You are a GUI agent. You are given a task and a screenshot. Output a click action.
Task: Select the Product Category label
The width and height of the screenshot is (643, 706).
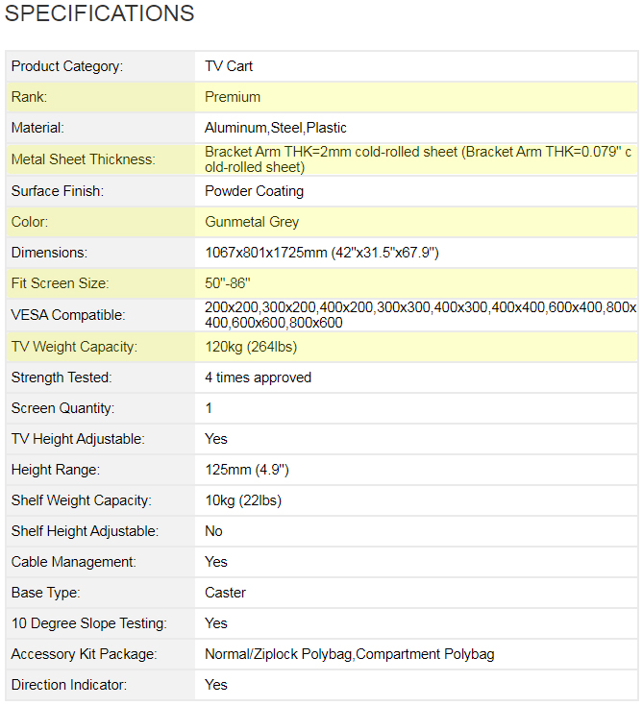(67, 66)
